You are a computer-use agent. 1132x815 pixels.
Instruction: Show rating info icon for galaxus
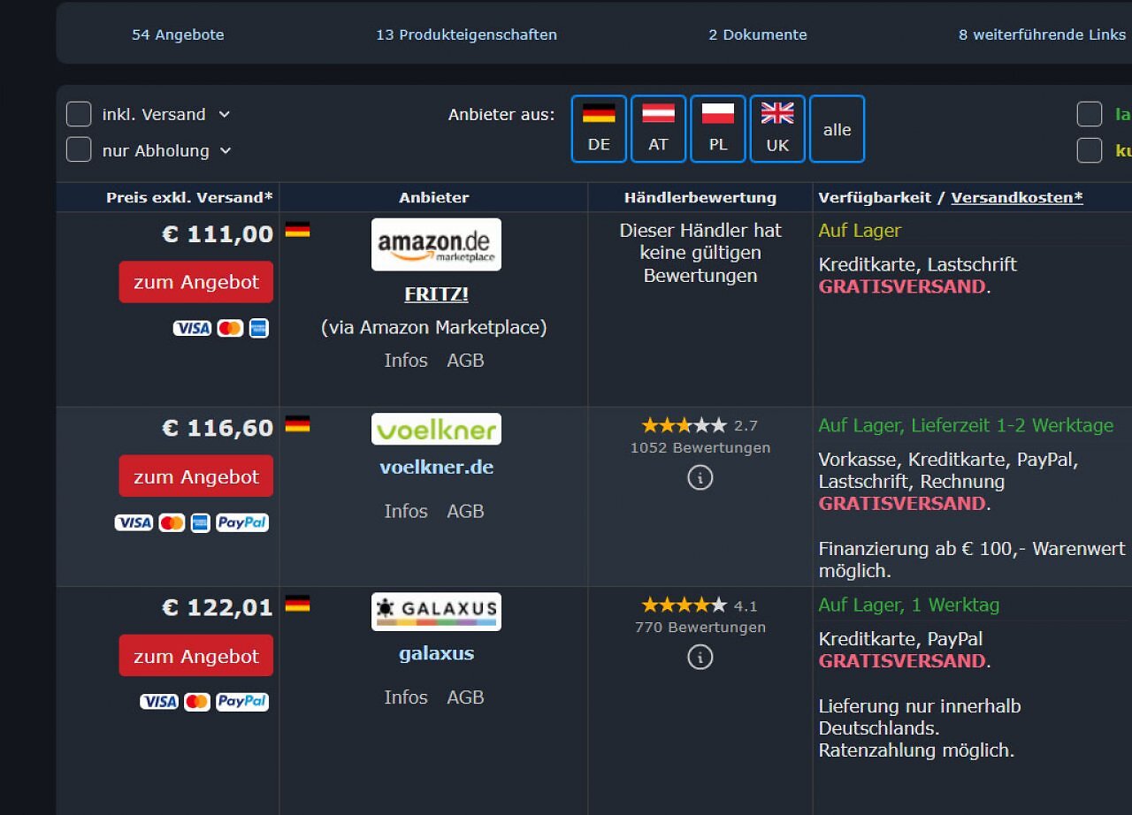[700, 657]
